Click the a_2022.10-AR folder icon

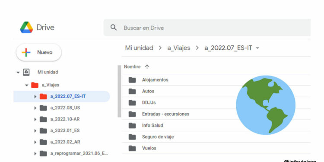click(x=43, y=119)
